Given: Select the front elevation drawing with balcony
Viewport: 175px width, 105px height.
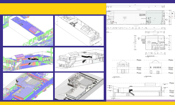Looking at the screenshot, I should click(x=123, y=67).
